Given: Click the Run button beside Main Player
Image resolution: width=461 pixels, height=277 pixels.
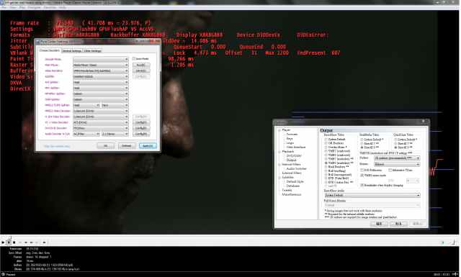Looking at the screenshot, I should (x=141, y=65).
